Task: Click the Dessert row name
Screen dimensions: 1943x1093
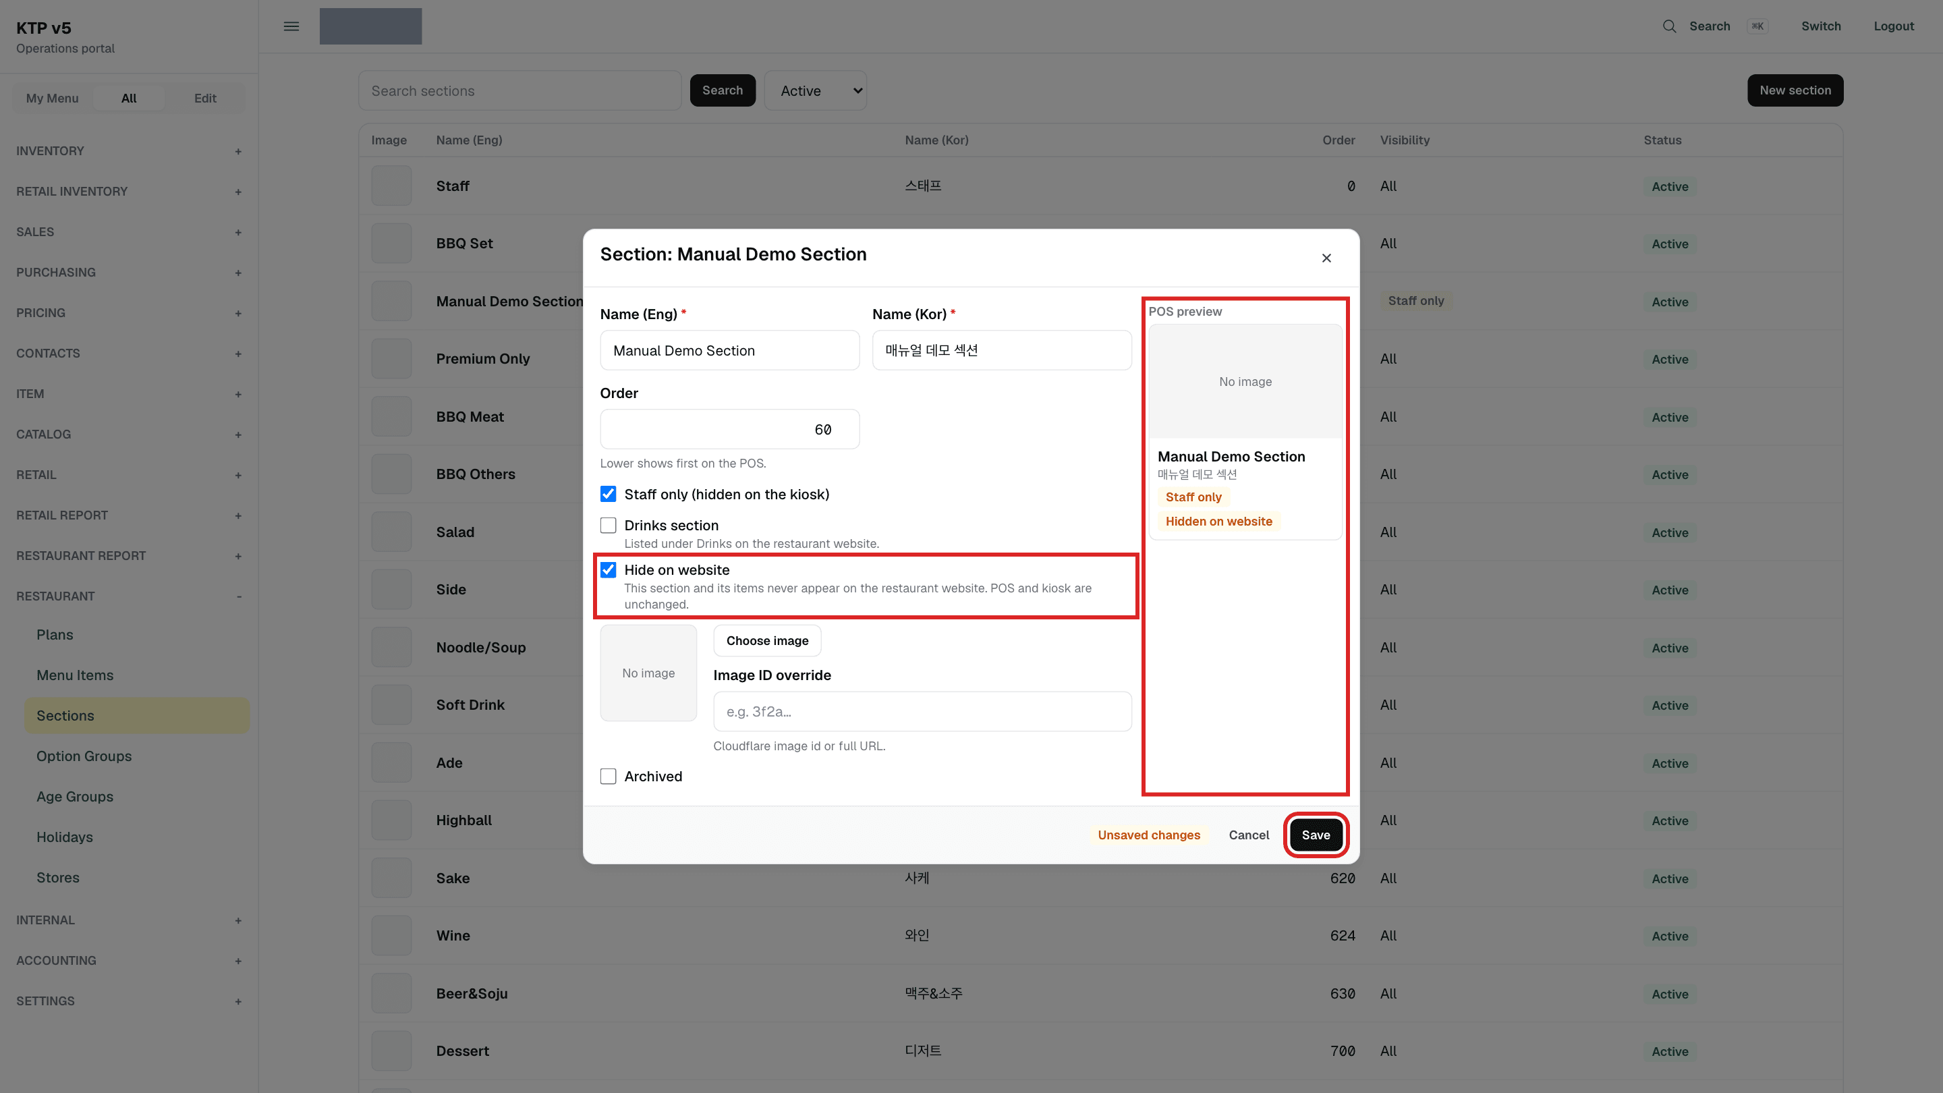Action: click(462, 1050)
